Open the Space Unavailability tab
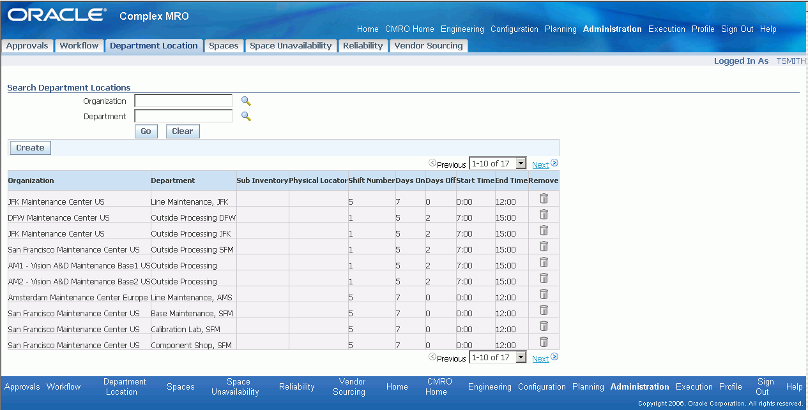808x410 pixels. [x=291, y=46]
